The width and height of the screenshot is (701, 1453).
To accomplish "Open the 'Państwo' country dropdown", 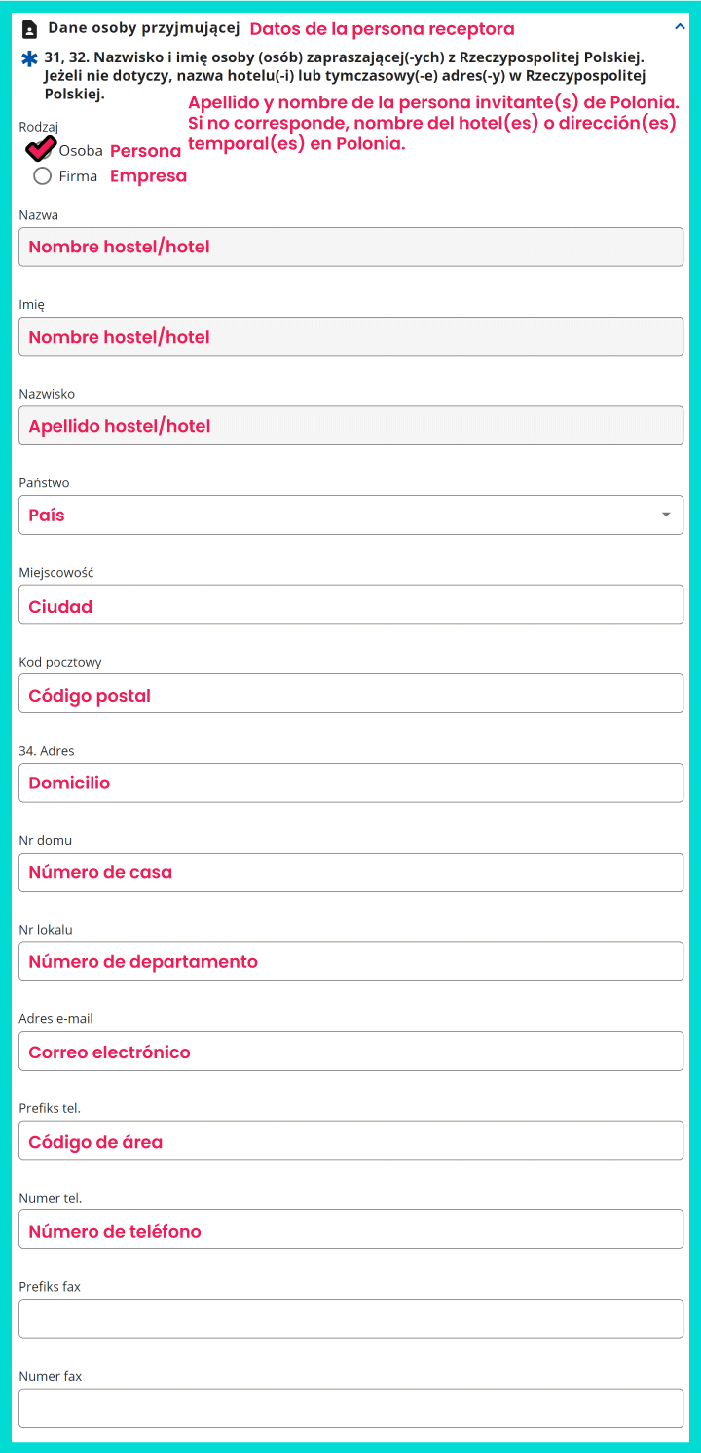I will [350, 515].
